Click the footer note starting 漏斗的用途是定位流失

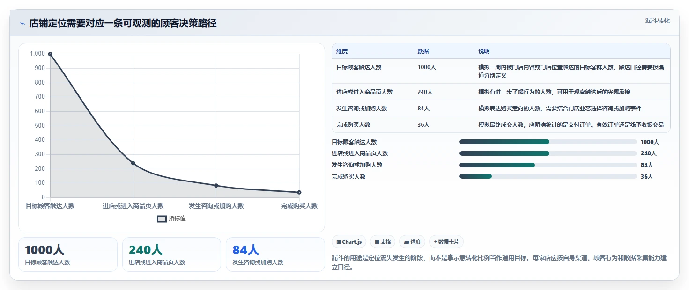pyautogui.click(x=499, y=263)
